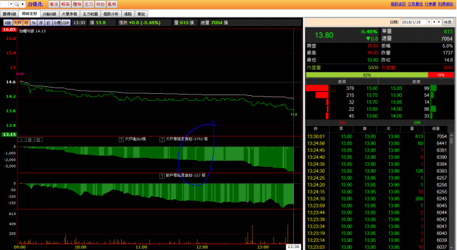Go to next date with right arrow
This screenshot has width=457, height=250.
(x=439, y=22)
